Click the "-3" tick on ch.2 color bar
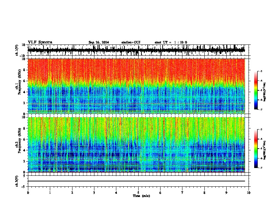280x216 pixels. coord(261,130)
